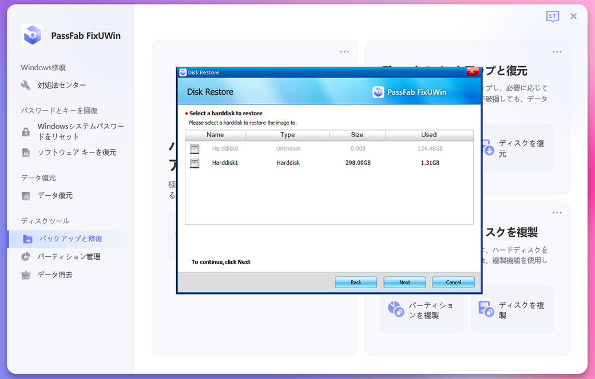This screenshot has width=595, height=379.
Task: Open the feedback icon in top right
Action: point(552,17)
